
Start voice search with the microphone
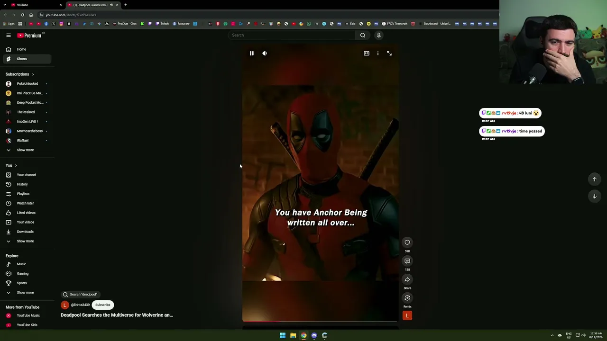(379, 35)
